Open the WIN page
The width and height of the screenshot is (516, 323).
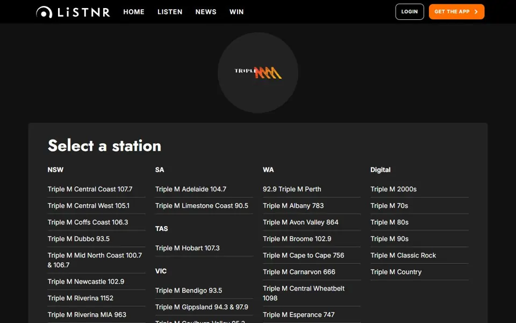click(236, 12)
